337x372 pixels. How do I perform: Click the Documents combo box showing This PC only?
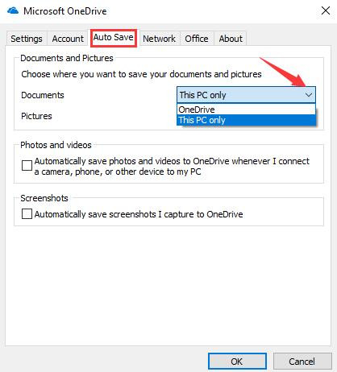click(246, 95)
